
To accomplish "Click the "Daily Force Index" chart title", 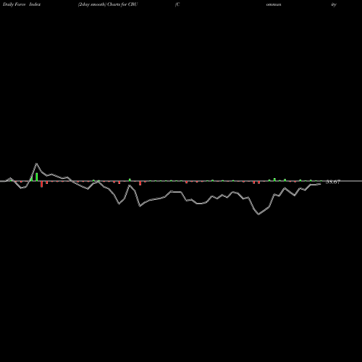I will click(x=22, y=4).
